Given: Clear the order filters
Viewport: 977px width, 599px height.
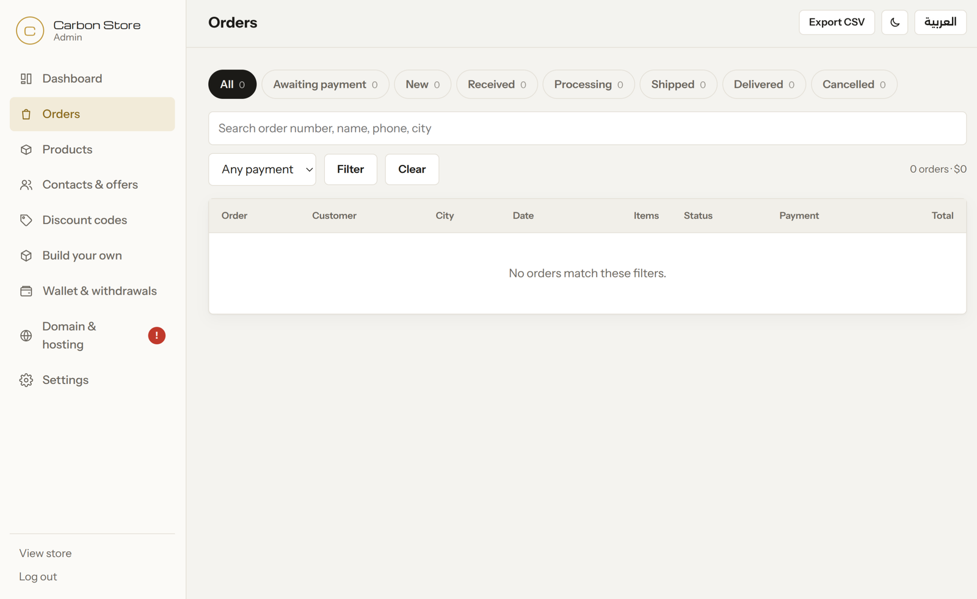Looking at the screenshot, I should 412,169.
